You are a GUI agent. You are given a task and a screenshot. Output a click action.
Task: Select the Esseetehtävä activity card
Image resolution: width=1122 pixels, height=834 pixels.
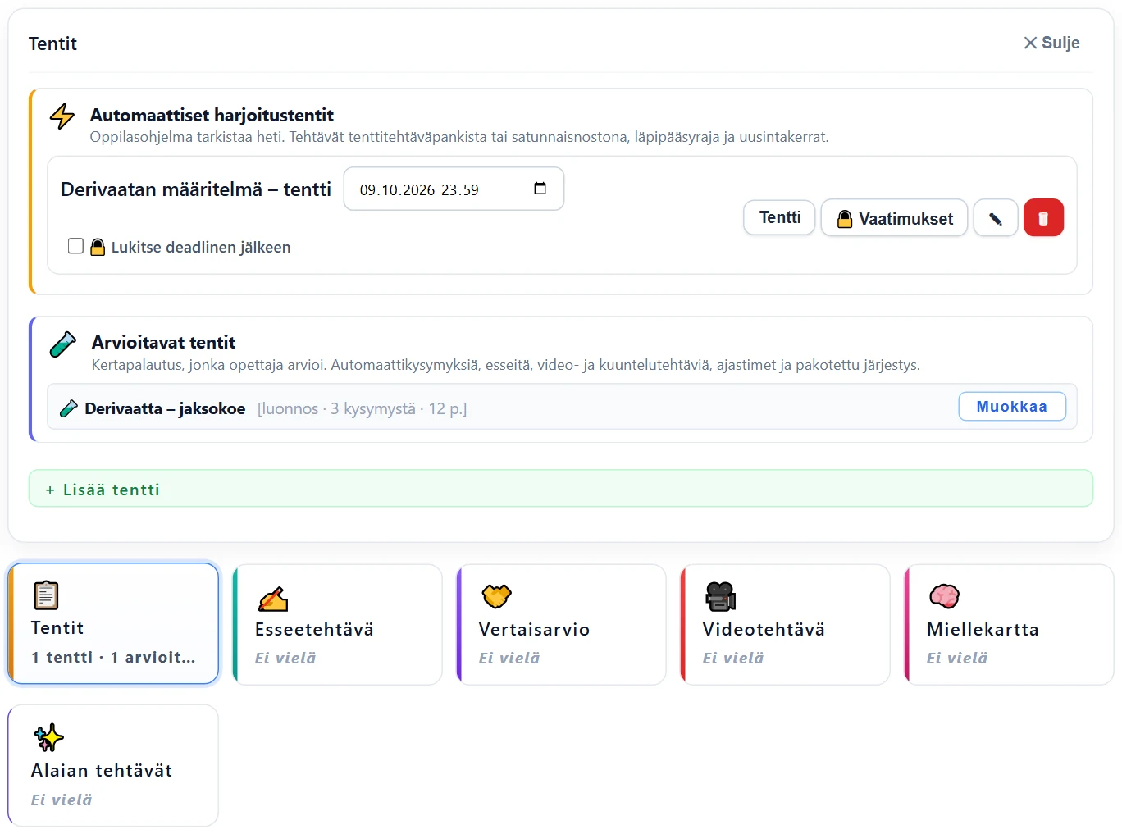click(337, 624)
